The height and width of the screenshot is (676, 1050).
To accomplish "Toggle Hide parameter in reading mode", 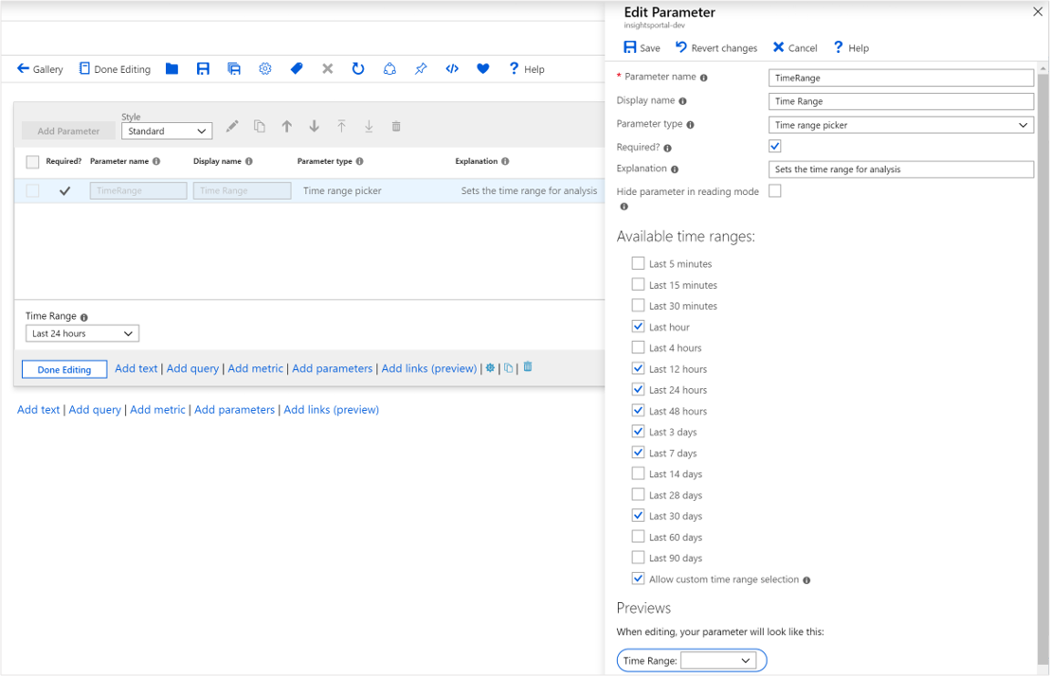I will click(773, 190).
